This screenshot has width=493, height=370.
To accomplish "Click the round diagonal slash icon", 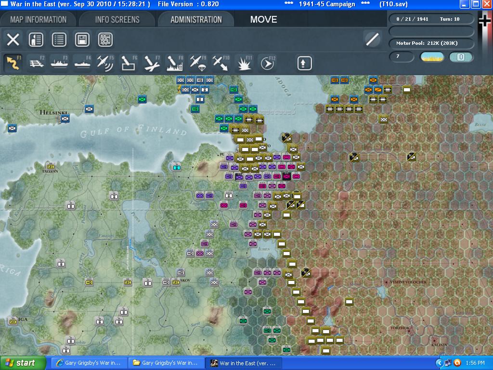I will click(372, 40).
